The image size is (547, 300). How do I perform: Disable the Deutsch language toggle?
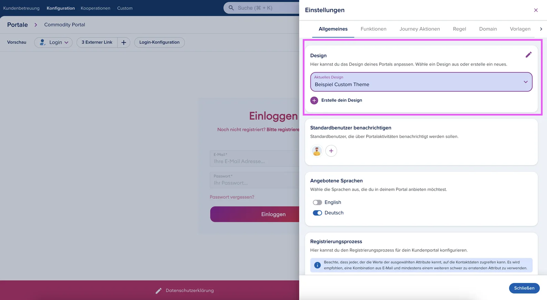coord(317,213)
